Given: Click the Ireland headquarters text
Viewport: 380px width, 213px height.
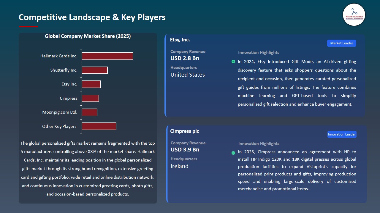Looking at the screenshot, I should tap(179, 166).
